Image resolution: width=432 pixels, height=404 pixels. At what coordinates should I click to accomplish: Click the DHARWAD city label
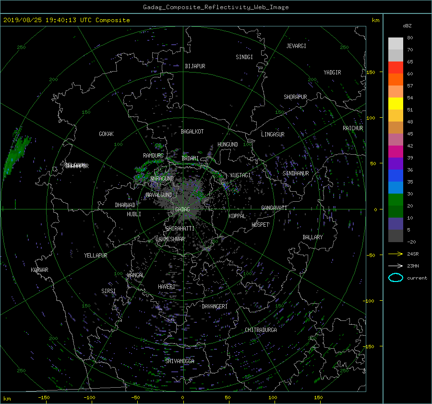coord(125,205)
